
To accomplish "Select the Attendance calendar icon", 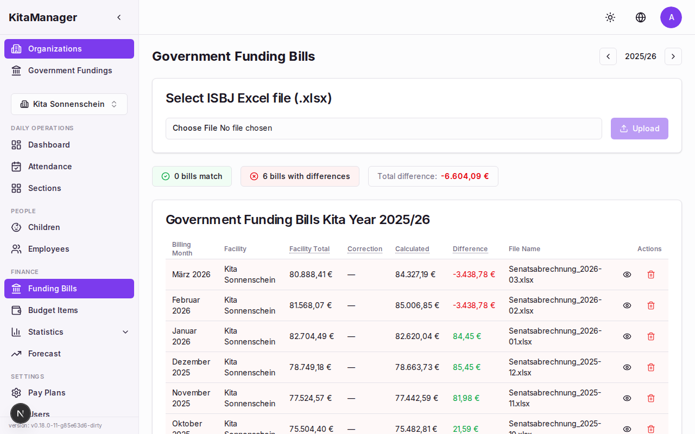I will coord(16,167).
